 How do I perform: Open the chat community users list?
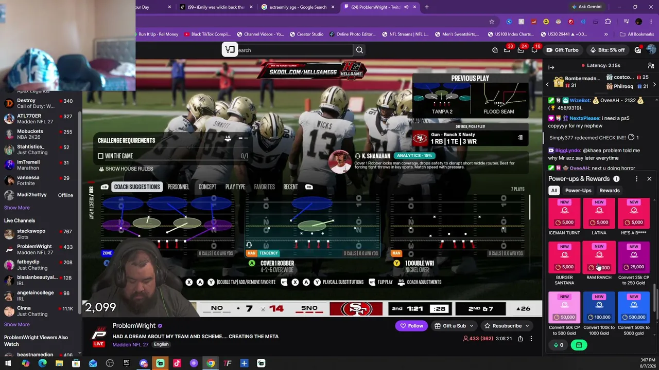coord(651,66)
